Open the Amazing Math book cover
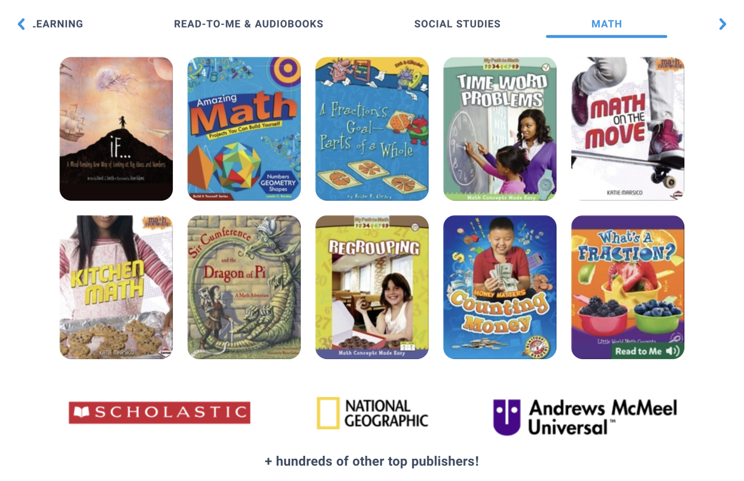The height and width of the screenshot is (481, 744). click(x=244, y=129)
